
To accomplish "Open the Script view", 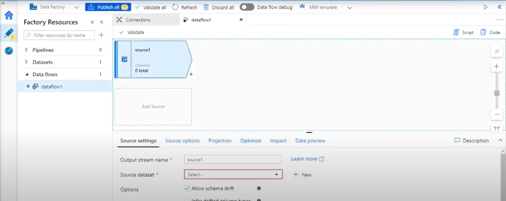I will pyautogui.click(x=463, y=32).
